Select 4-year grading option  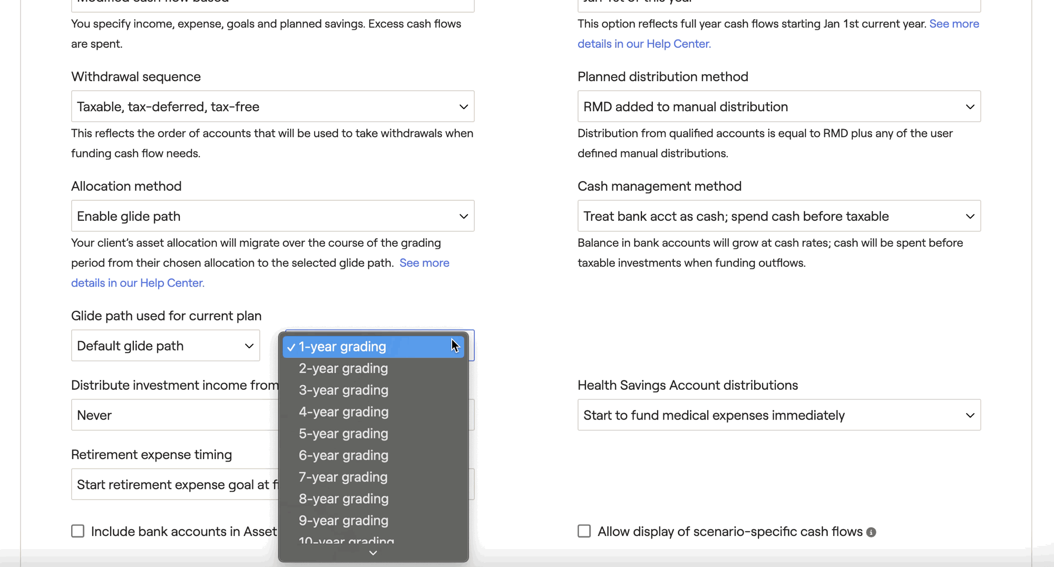click(x=373, y=412)
